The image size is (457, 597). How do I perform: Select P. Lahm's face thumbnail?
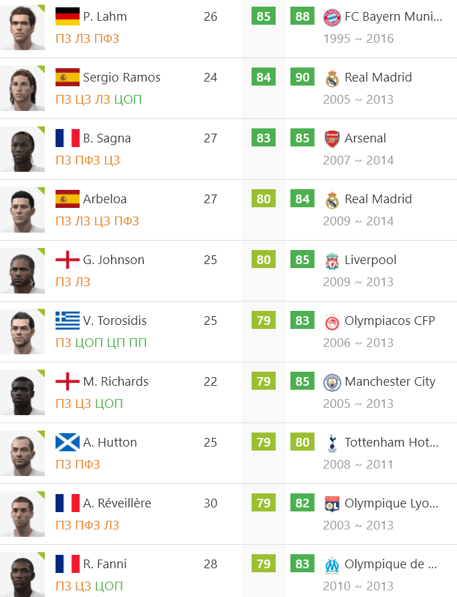[23, 27]
